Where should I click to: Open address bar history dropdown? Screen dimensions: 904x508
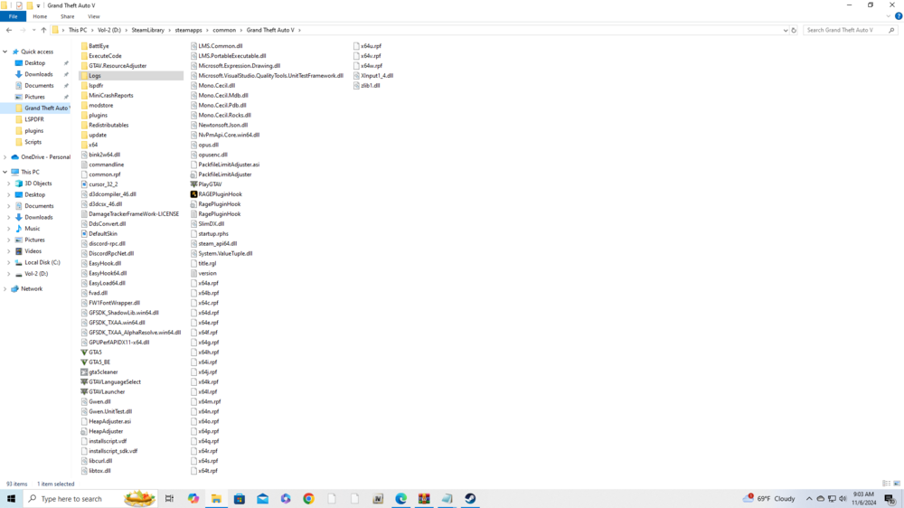(786, 30)
